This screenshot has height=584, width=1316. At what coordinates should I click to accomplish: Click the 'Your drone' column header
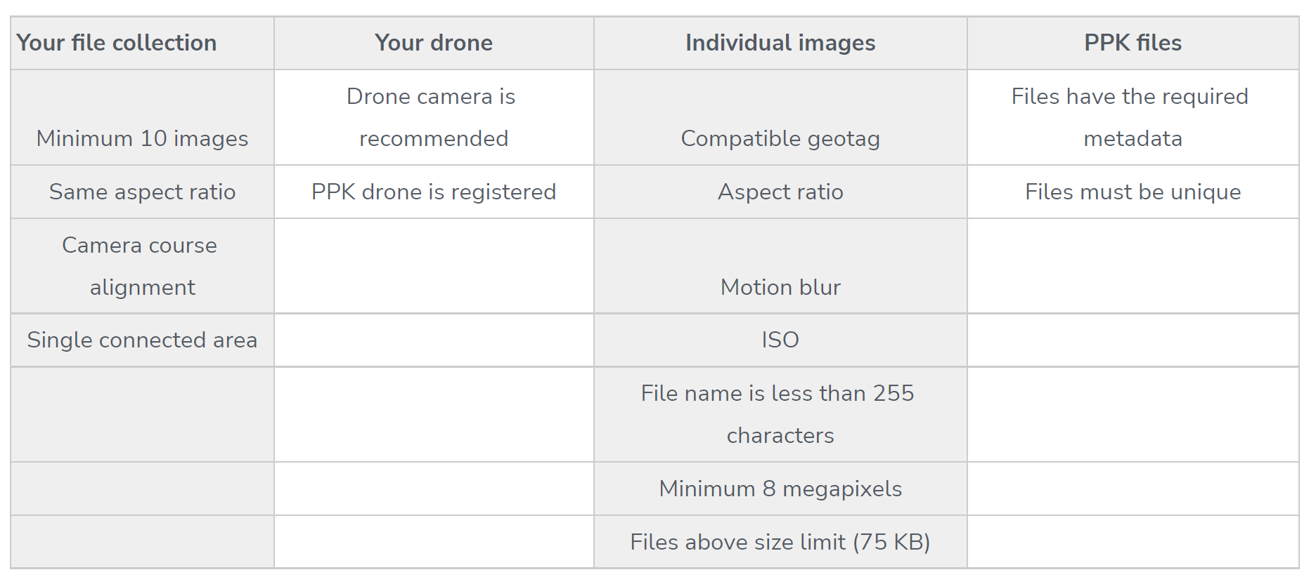(433, 43)
